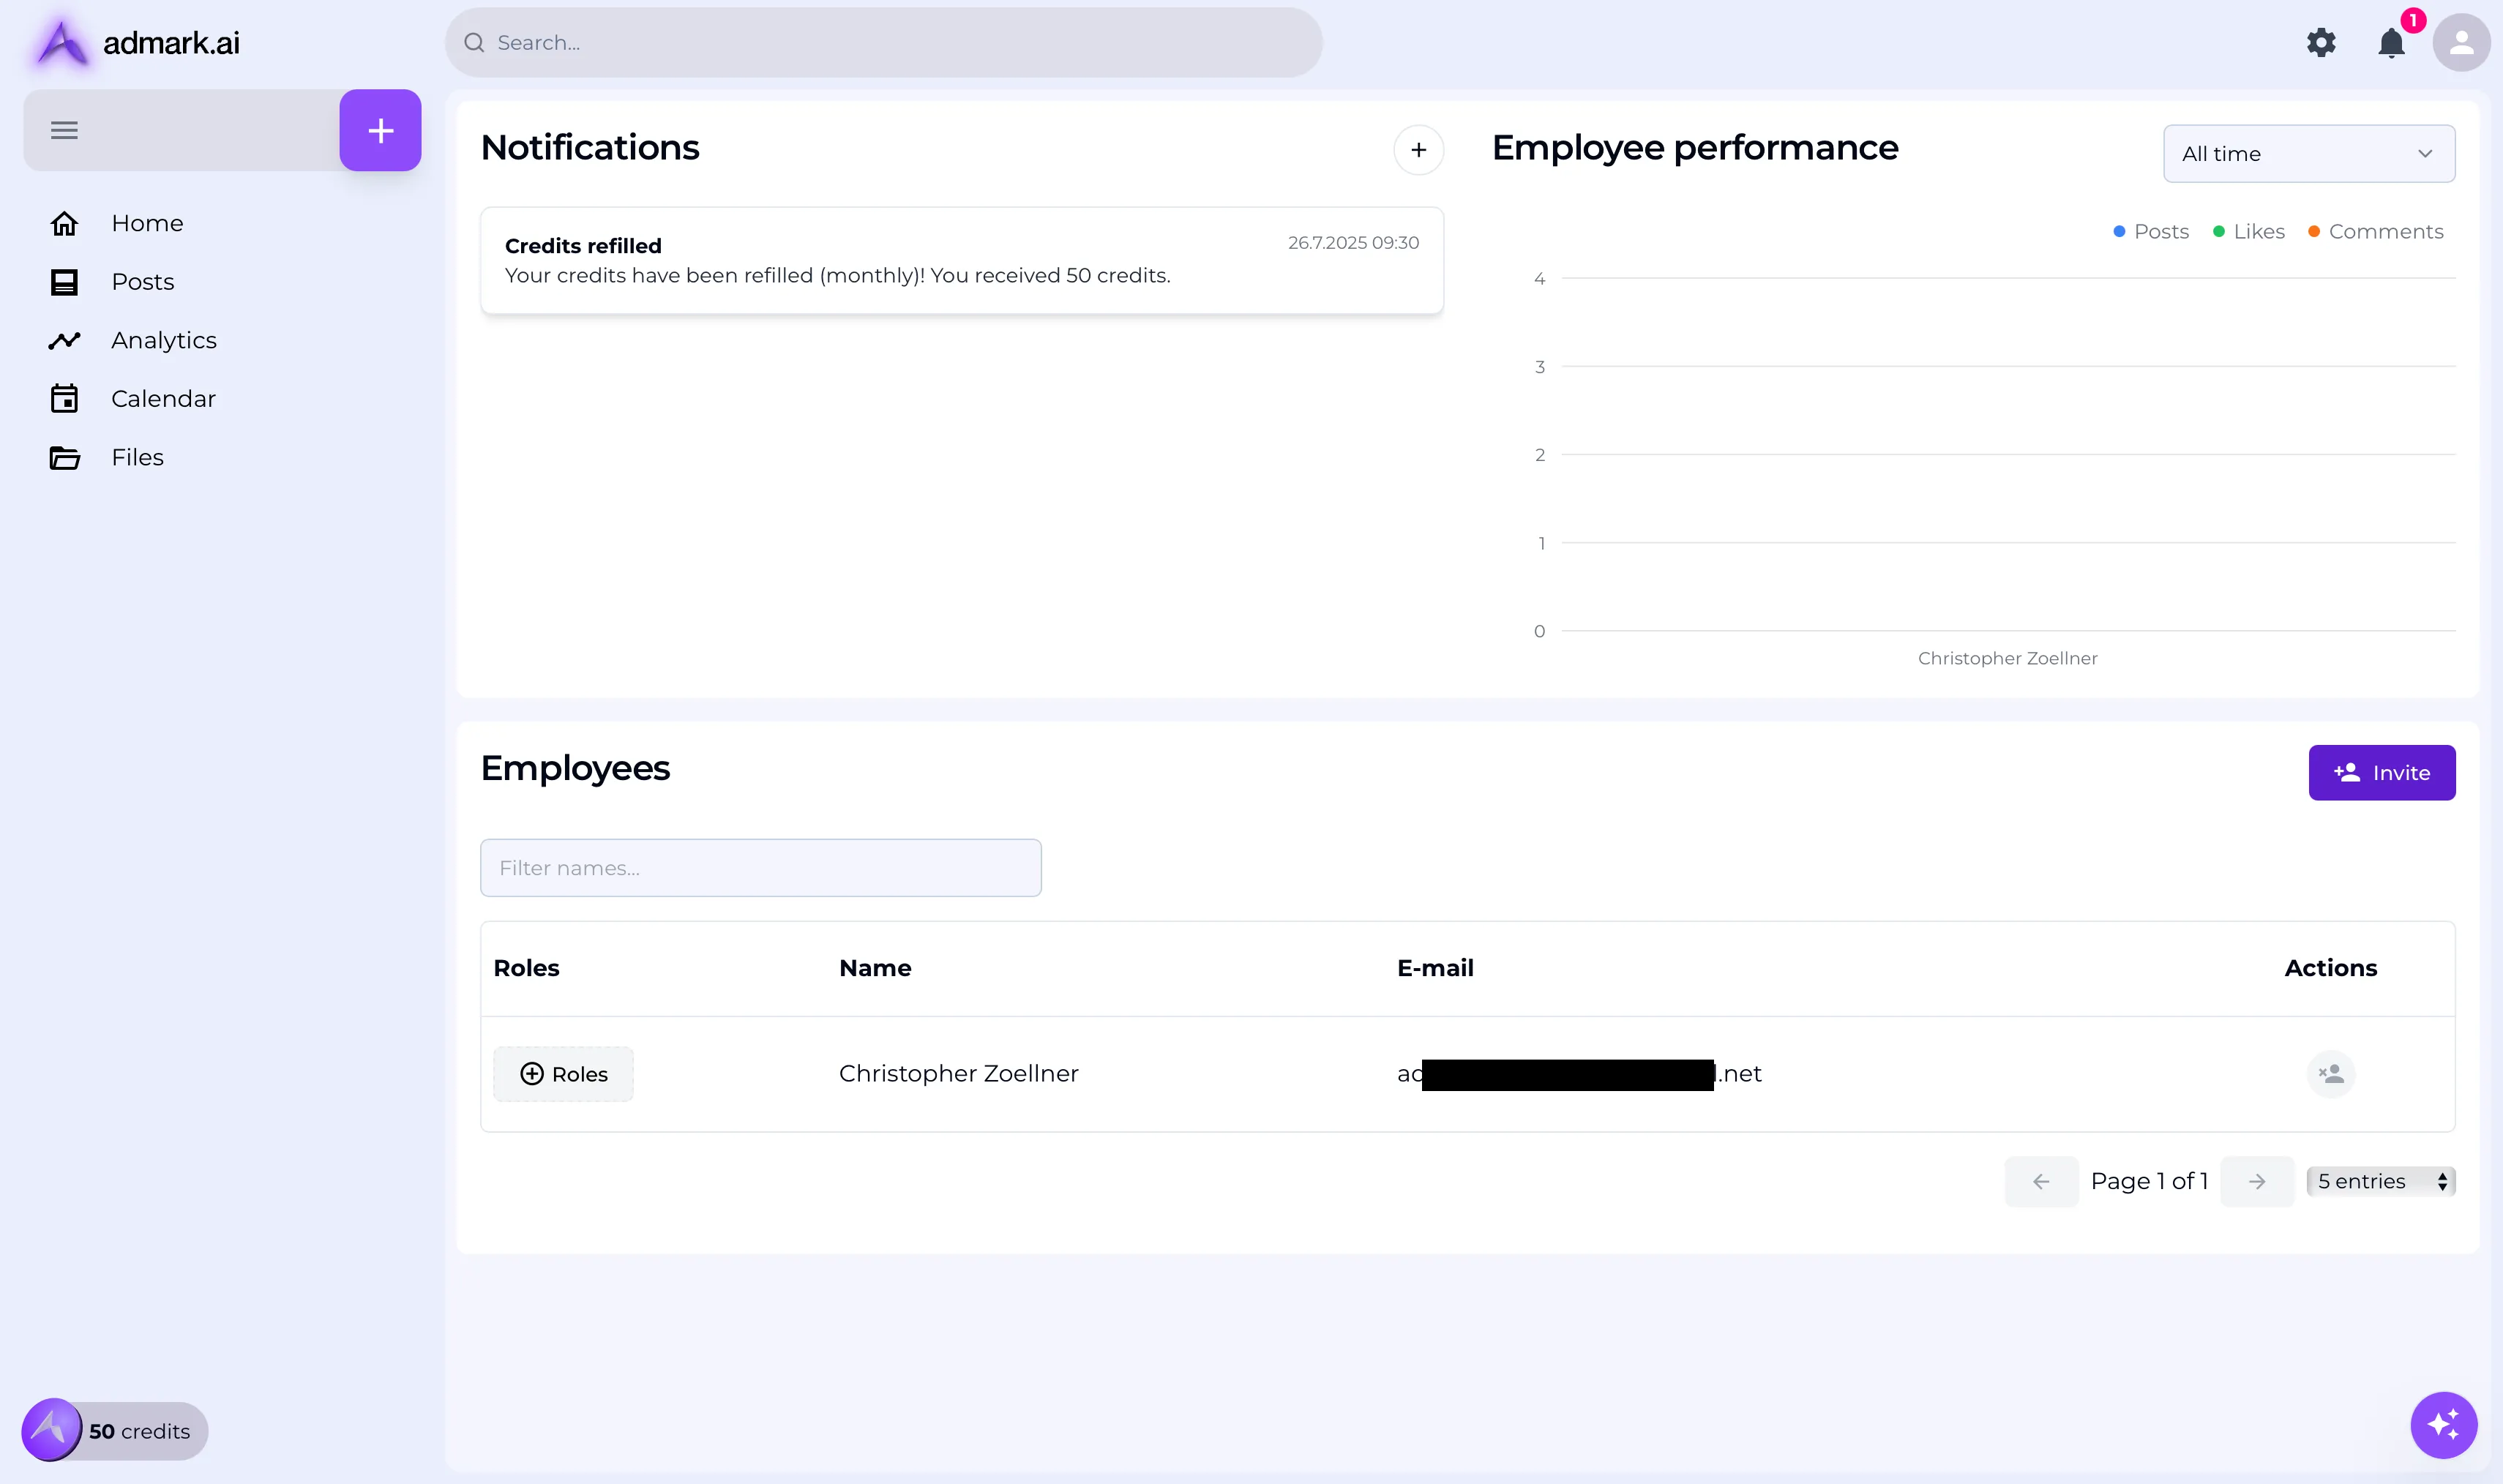Screen dimensions: 2503x1484
Task: Open the user profile avatar
Action: click(x=2461, y=43)
